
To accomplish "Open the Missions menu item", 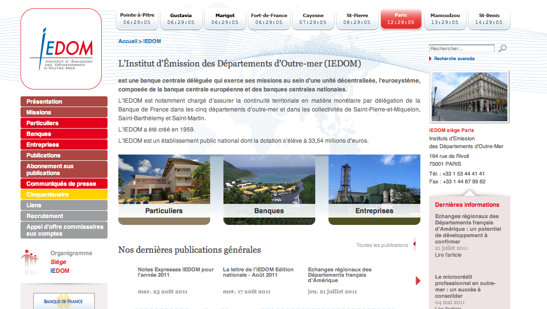I will 64,112.
